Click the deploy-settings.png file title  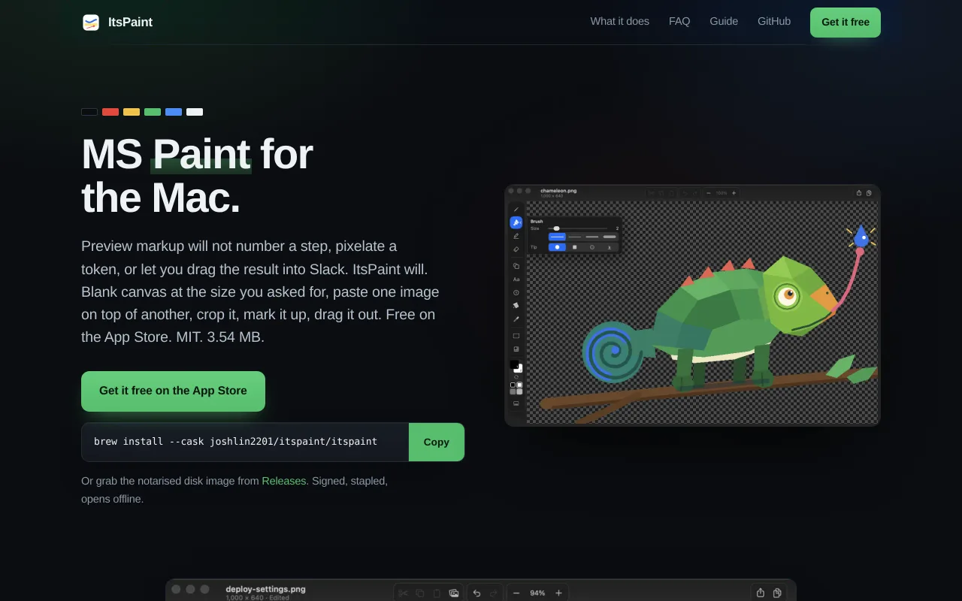tap(265, 590)
